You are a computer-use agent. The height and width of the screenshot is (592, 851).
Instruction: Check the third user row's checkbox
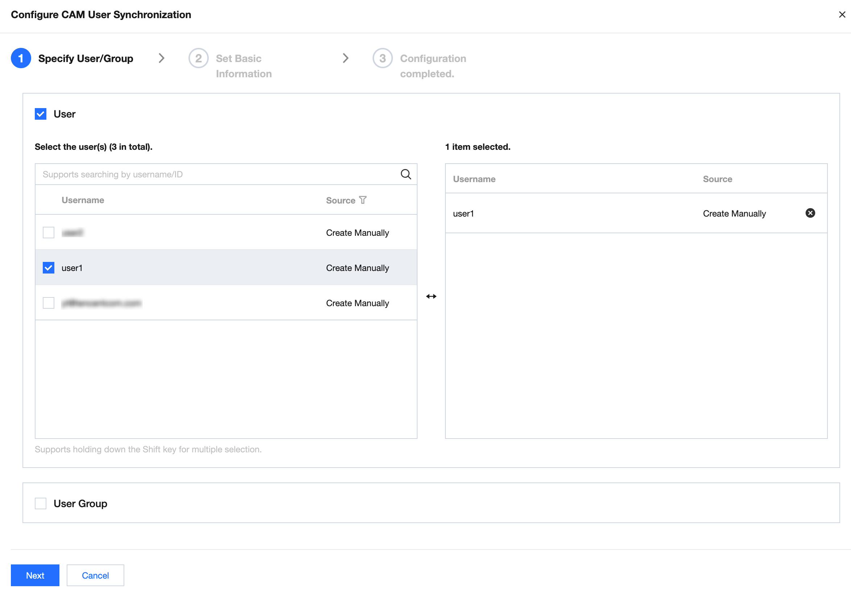pos(48,303)
